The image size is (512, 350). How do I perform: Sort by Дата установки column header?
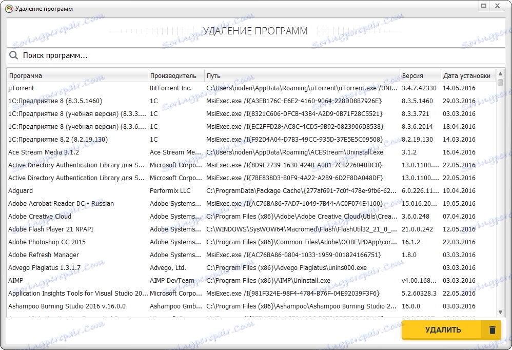[468, 76]
